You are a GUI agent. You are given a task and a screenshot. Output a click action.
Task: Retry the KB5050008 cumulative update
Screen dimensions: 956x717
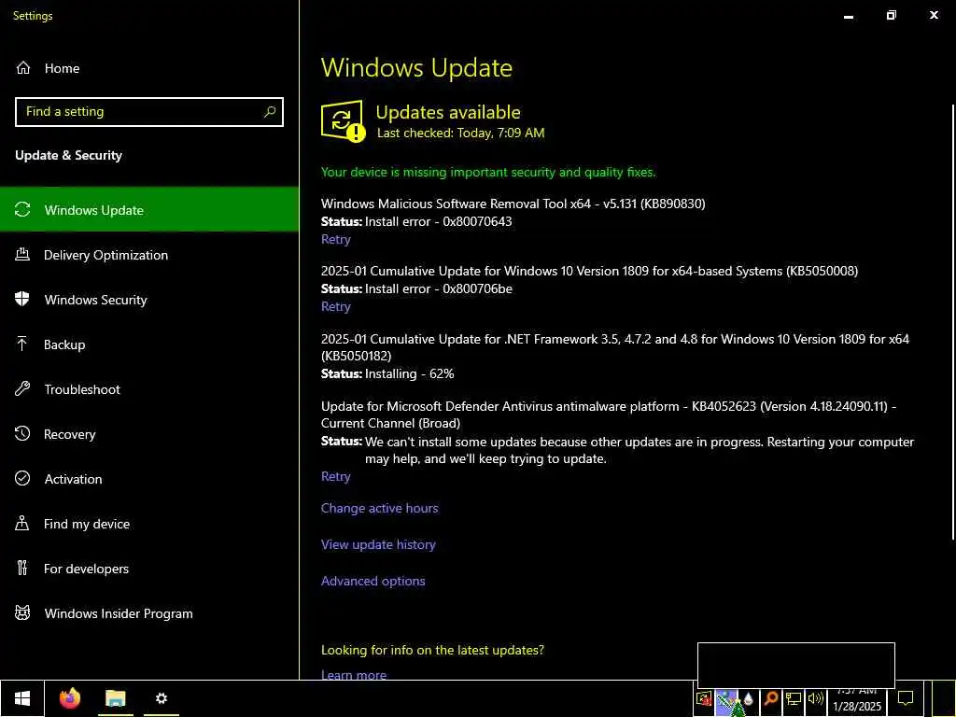click(336, 306)
